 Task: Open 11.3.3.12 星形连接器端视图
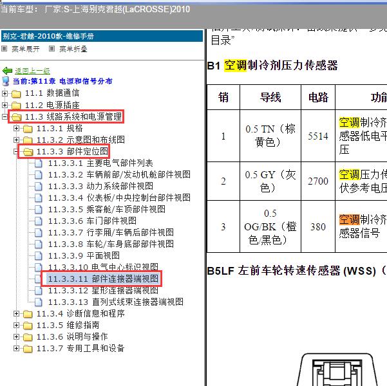103,291
